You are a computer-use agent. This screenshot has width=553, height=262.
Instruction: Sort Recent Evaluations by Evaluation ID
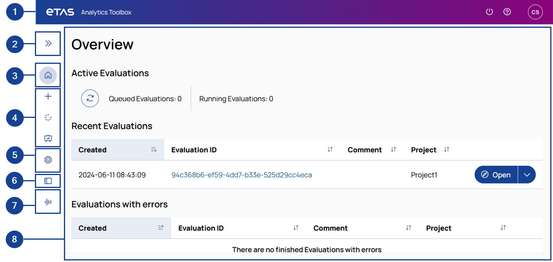click(x=330, y=150)
